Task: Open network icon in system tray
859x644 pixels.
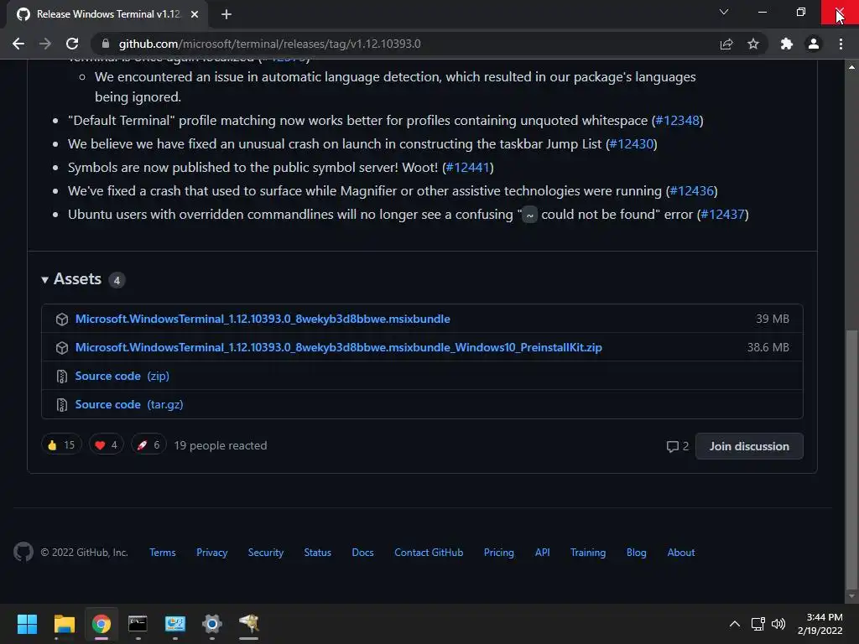Action: pyautogui.click(x=758, y=624)
